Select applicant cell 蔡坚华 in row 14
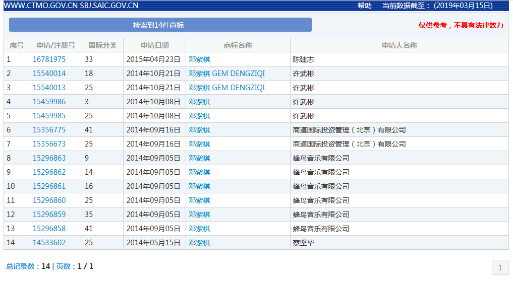Screen dimensions: 513x286 pyautogui.click(x=303, y=243)
